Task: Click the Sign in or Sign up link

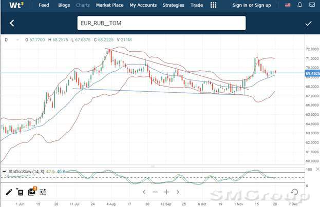Action: [252, 5]
